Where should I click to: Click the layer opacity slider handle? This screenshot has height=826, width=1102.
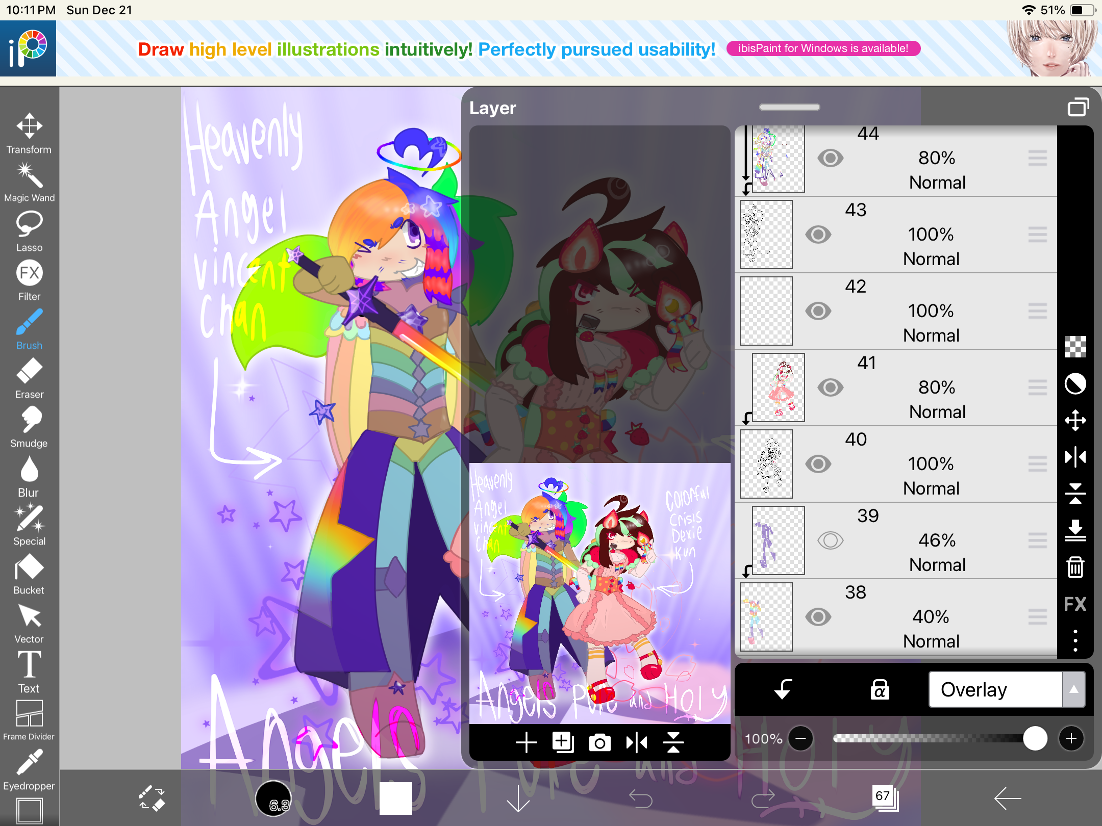(1035, 738)
